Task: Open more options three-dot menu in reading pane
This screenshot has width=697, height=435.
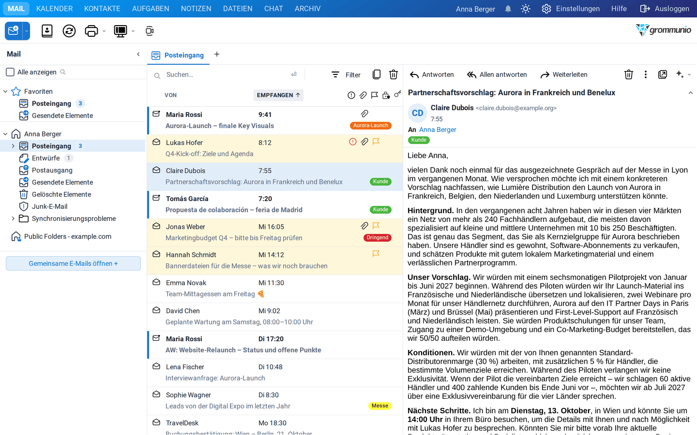Action: coord(646,74)
